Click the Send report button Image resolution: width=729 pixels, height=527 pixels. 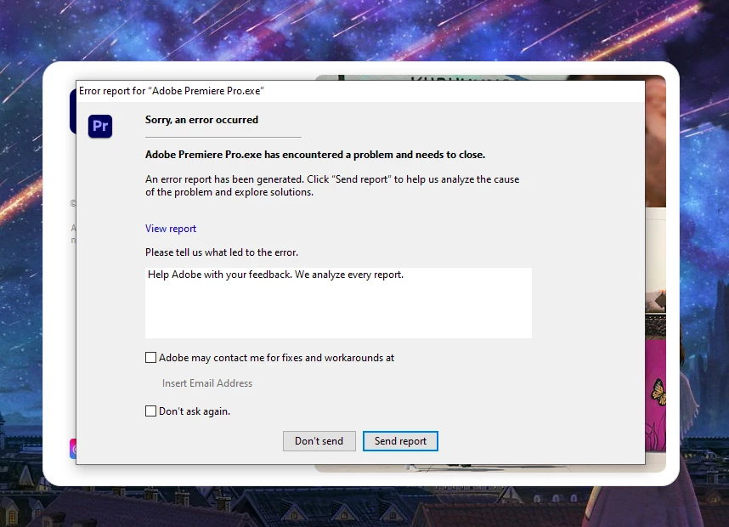point(400,441)
